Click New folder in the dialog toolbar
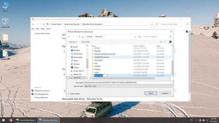 click(86, 42)
